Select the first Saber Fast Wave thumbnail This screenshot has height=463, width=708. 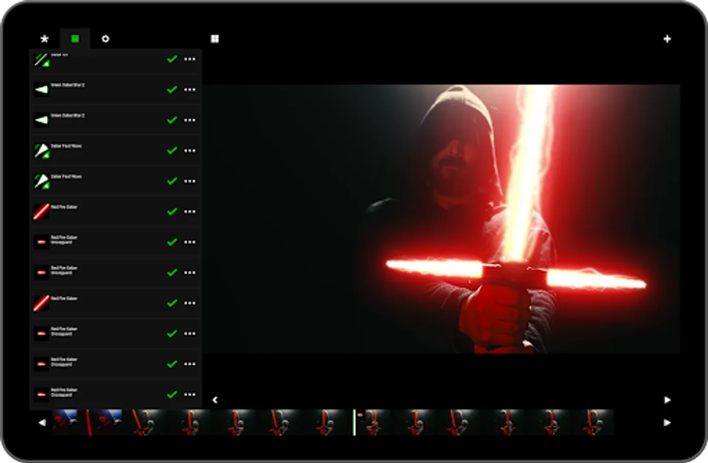(x=42, y=151)
